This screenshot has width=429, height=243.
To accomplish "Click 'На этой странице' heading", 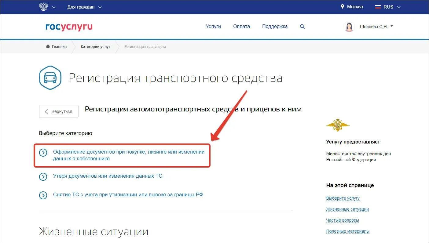I will click(x=350, y=185).
